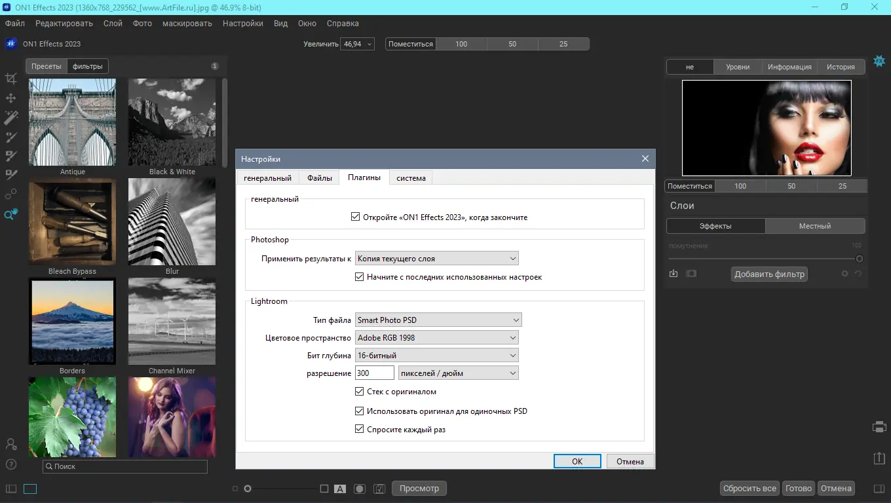Click the printer icon on right edge
Image resolution: width=891 pixels, height=503 pixels.
click(x=879, y=427)
